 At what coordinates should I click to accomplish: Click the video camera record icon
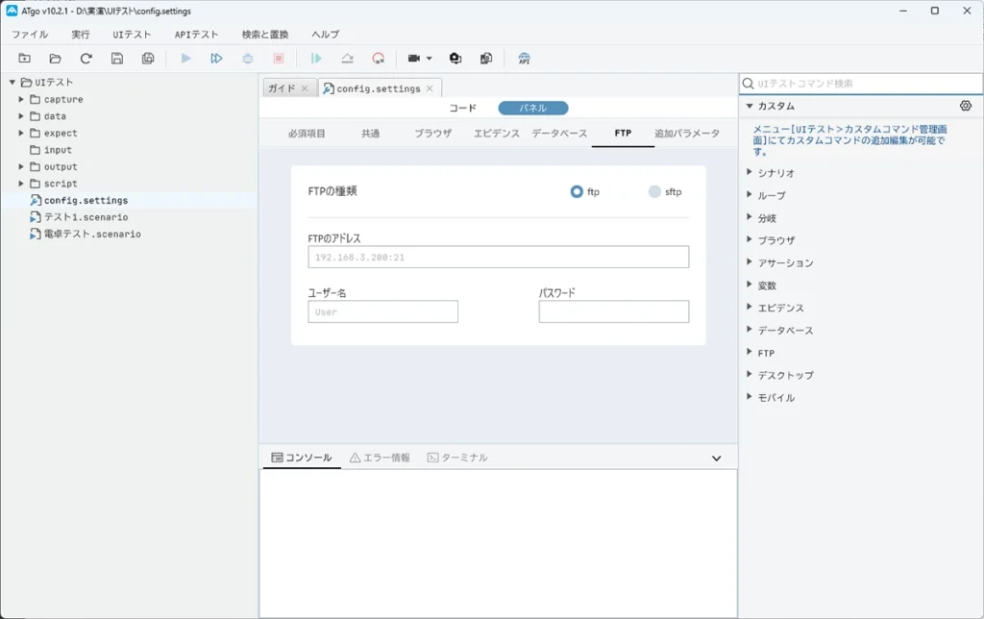tap(414, 59)
